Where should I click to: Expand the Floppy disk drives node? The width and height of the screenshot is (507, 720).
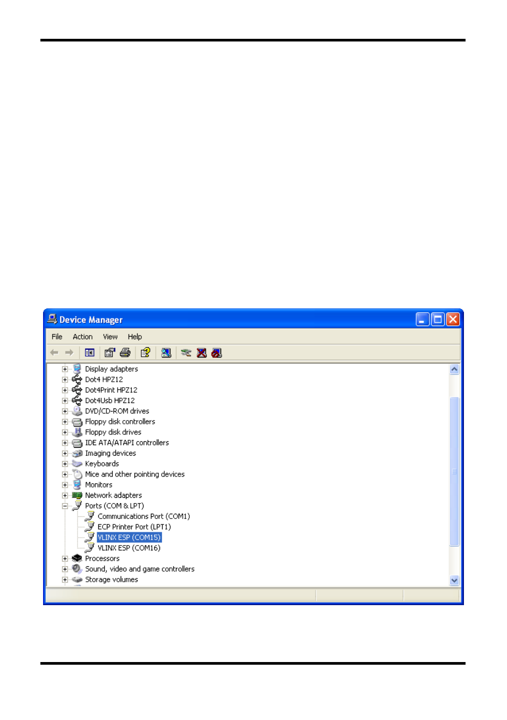coord(65,432)
